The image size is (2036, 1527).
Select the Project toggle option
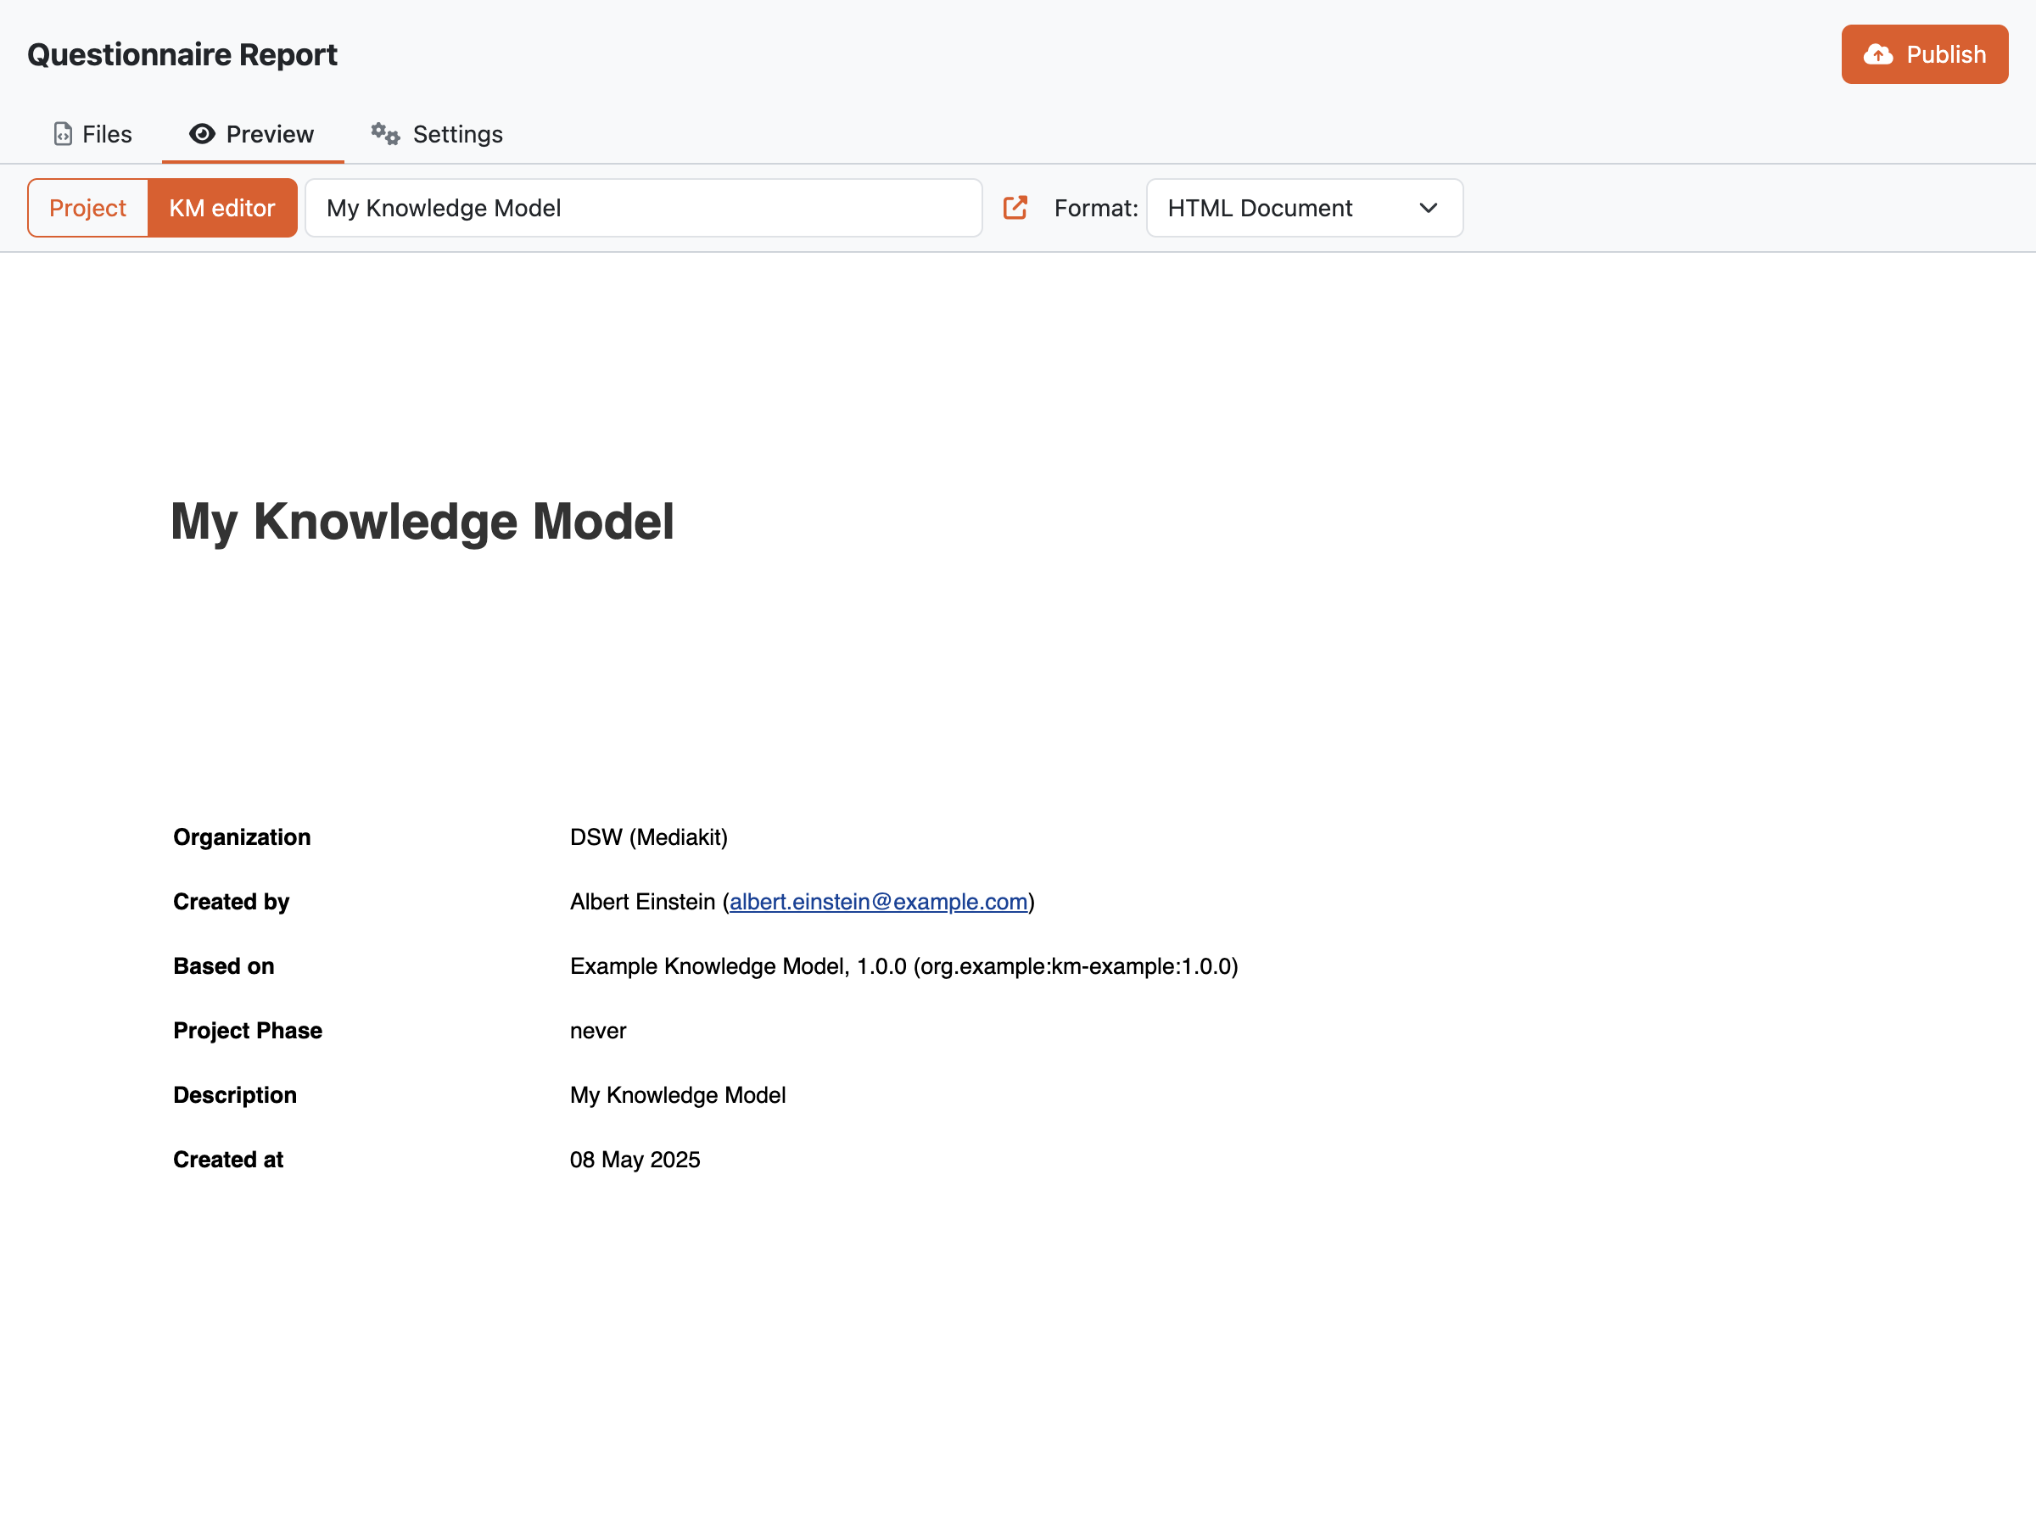(87, 208)
